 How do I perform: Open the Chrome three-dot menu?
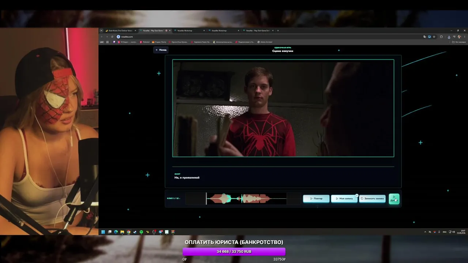point(464,37)
